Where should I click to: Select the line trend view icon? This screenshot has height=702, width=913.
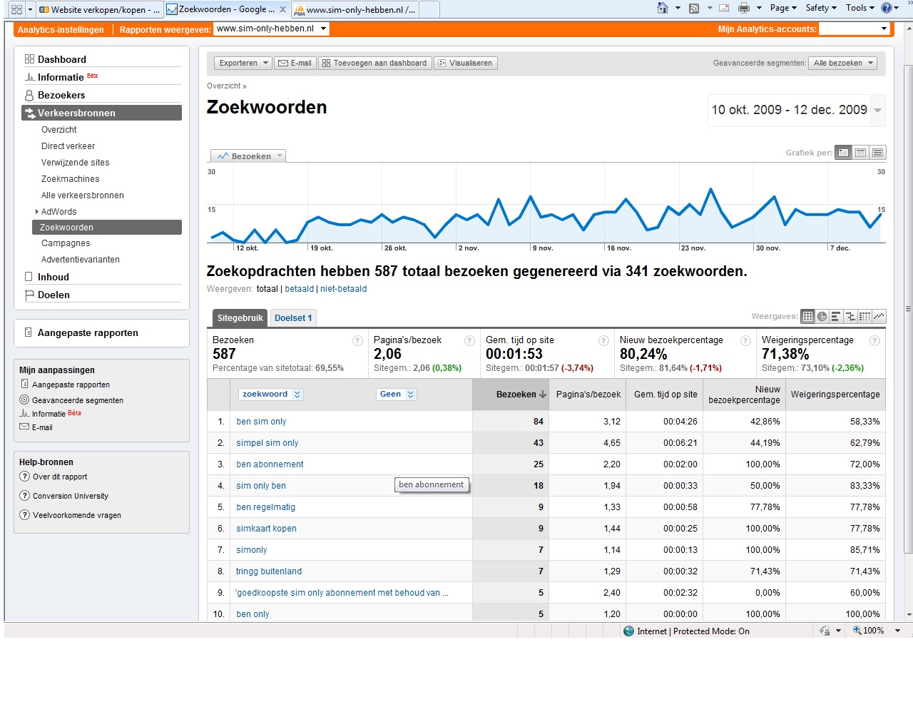879,316
